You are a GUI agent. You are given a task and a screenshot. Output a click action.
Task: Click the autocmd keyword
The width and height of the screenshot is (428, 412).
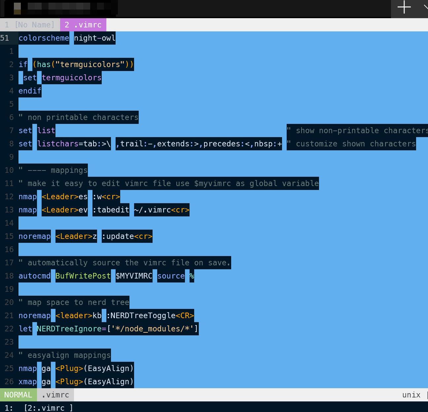pyautogui.click(x=35, y=276)
